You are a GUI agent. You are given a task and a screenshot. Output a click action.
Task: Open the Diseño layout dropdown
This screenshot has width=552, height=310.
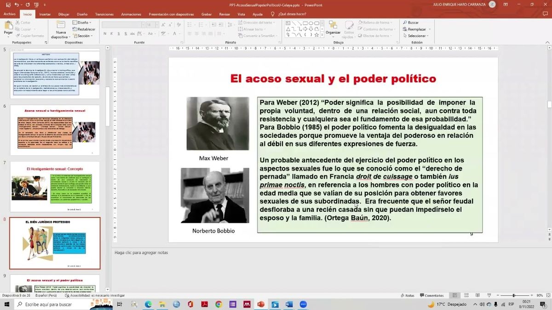82,22
